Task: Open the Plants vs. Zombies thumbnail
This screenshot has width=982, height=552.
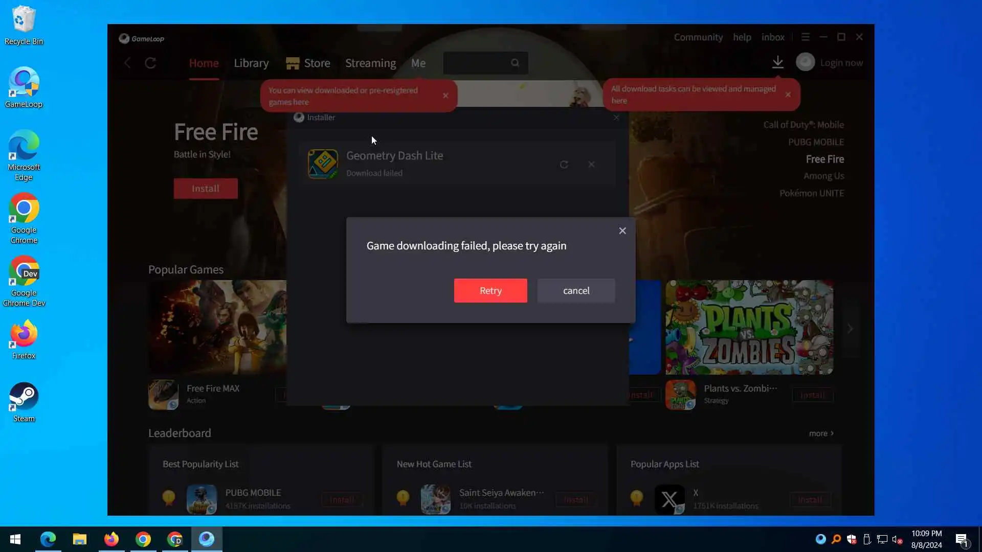Action: coord(749,327)
